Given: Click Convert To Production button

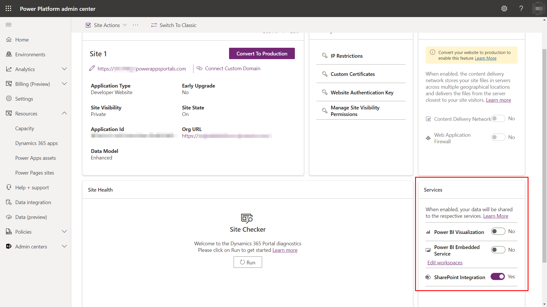Looking at the screenshot, I should click(262, 53).
